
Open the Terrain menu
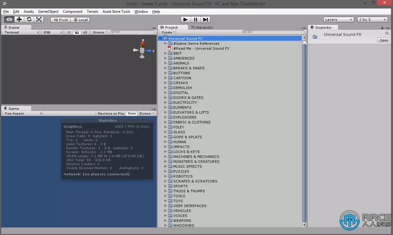[x=92, y=11]
